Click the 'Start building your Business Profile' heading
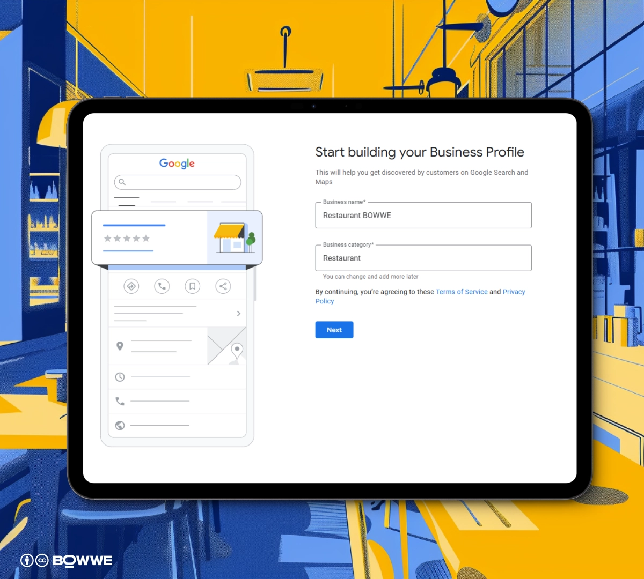644x579 pixels. pyautogui.click(x=420, y=152)
